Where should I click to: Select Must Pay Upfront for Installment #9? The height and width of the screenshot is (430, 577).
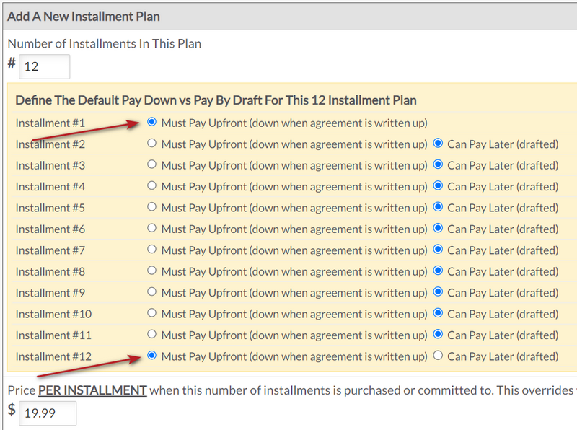coord(151,292)
